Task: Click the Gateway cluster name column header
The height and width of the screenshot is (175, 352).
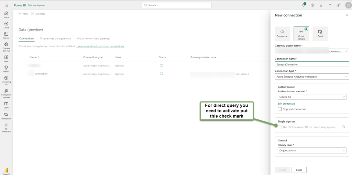Action: [203, 57]
